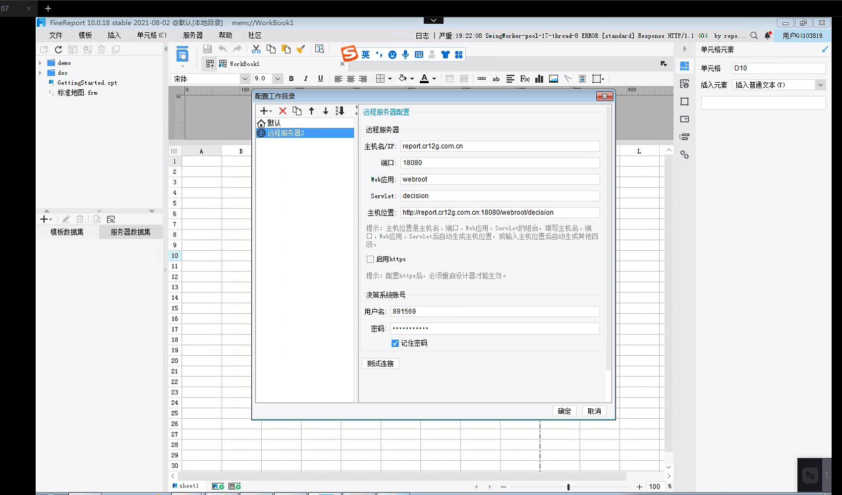Pick the font color swatch A

[x=424, y=79]
